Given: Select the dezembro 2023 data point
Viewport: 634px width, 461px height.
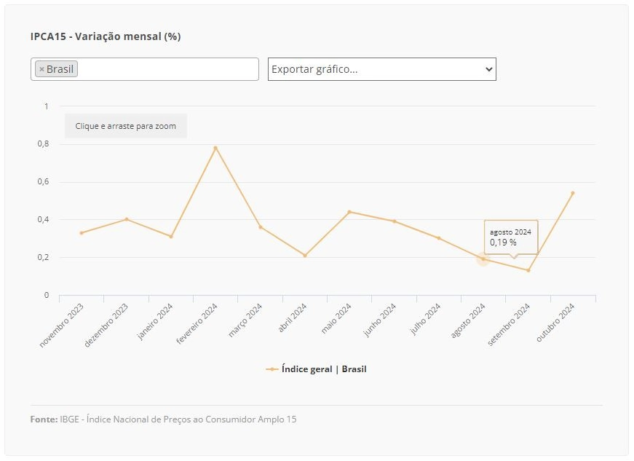Looking at the screenshot, I should (127, 219).
